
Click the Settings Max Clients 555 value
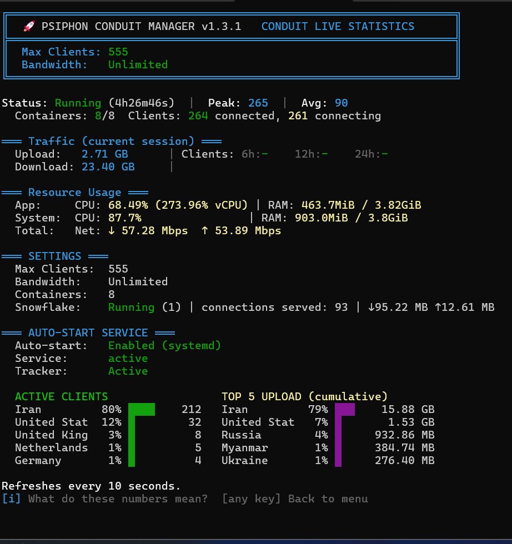click(118, 269)
